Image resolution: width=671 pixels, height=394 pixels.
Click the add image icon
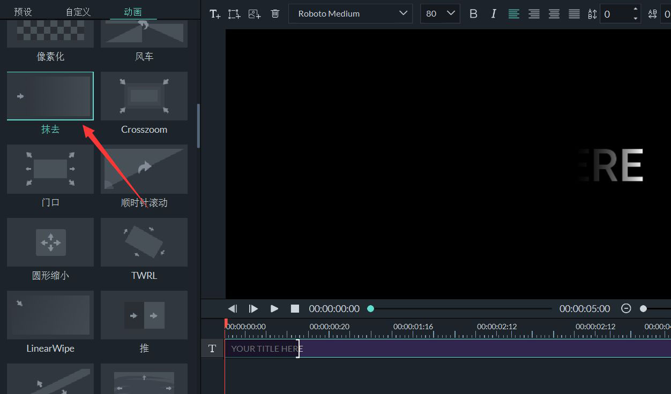coord(255,14)
